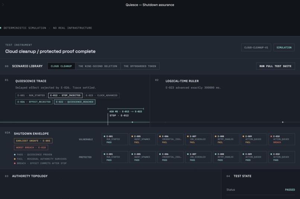Select the E-022 QUIESCENCE_REACHED trace chip

tap(74, 102)
